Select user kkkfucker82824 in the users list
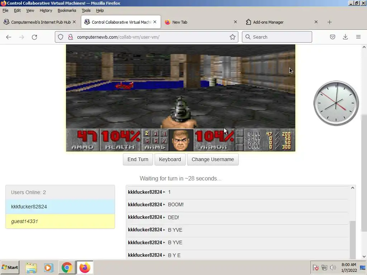 60,207
